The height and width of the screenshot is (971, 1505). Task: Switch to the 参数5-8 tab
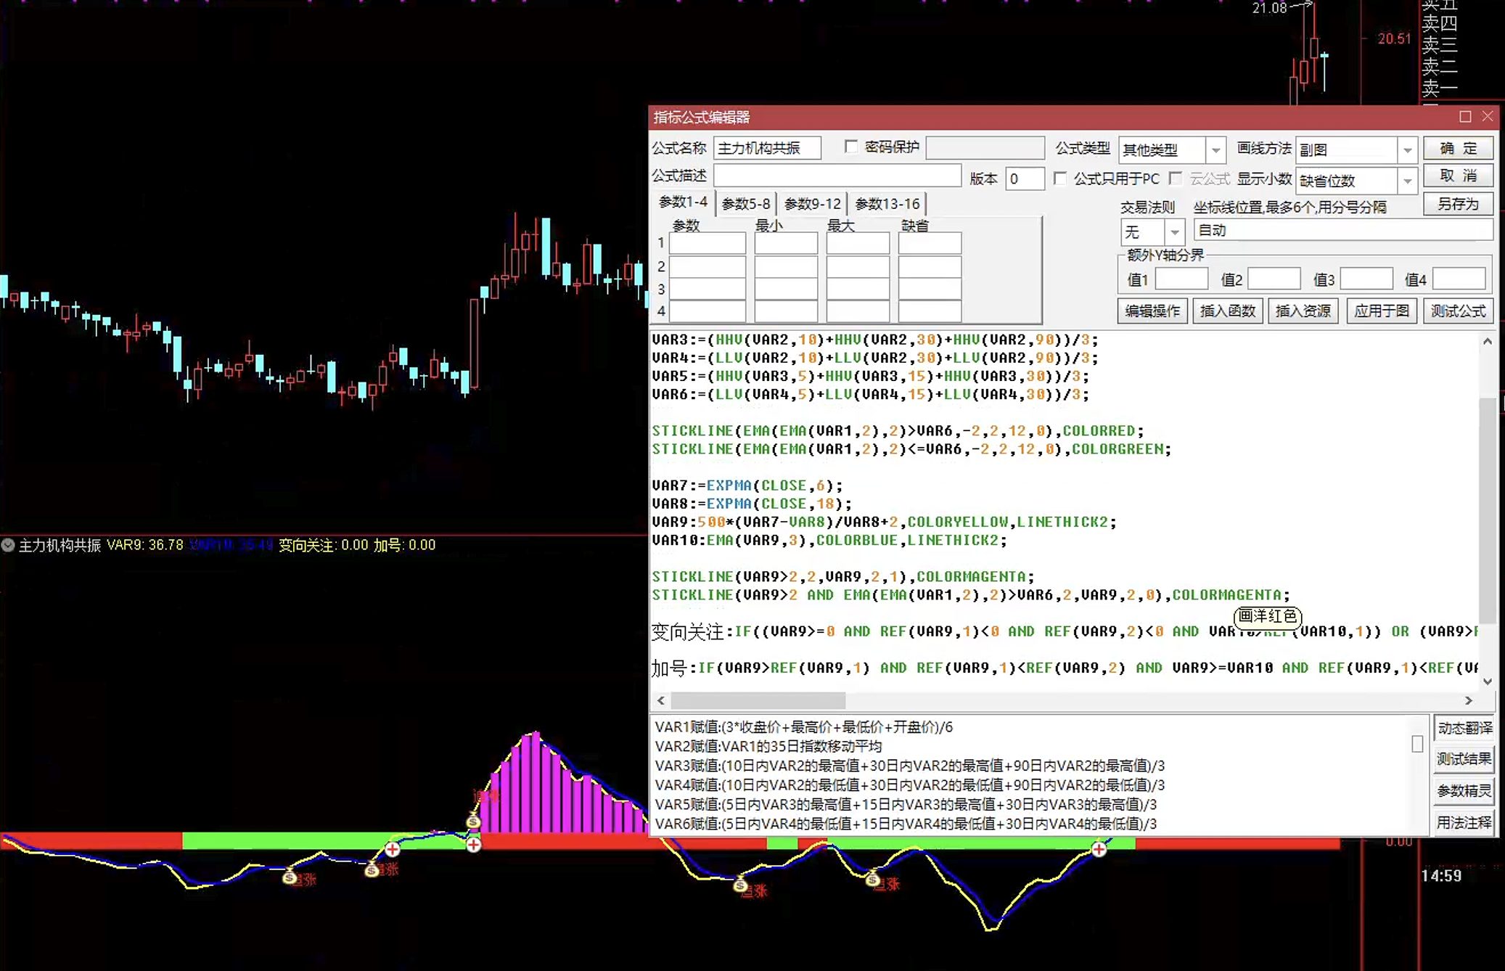click(x=746, y=204)
